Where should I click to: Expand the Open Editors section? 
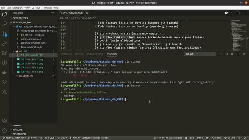pyautogui.click(x=20, y=18)
